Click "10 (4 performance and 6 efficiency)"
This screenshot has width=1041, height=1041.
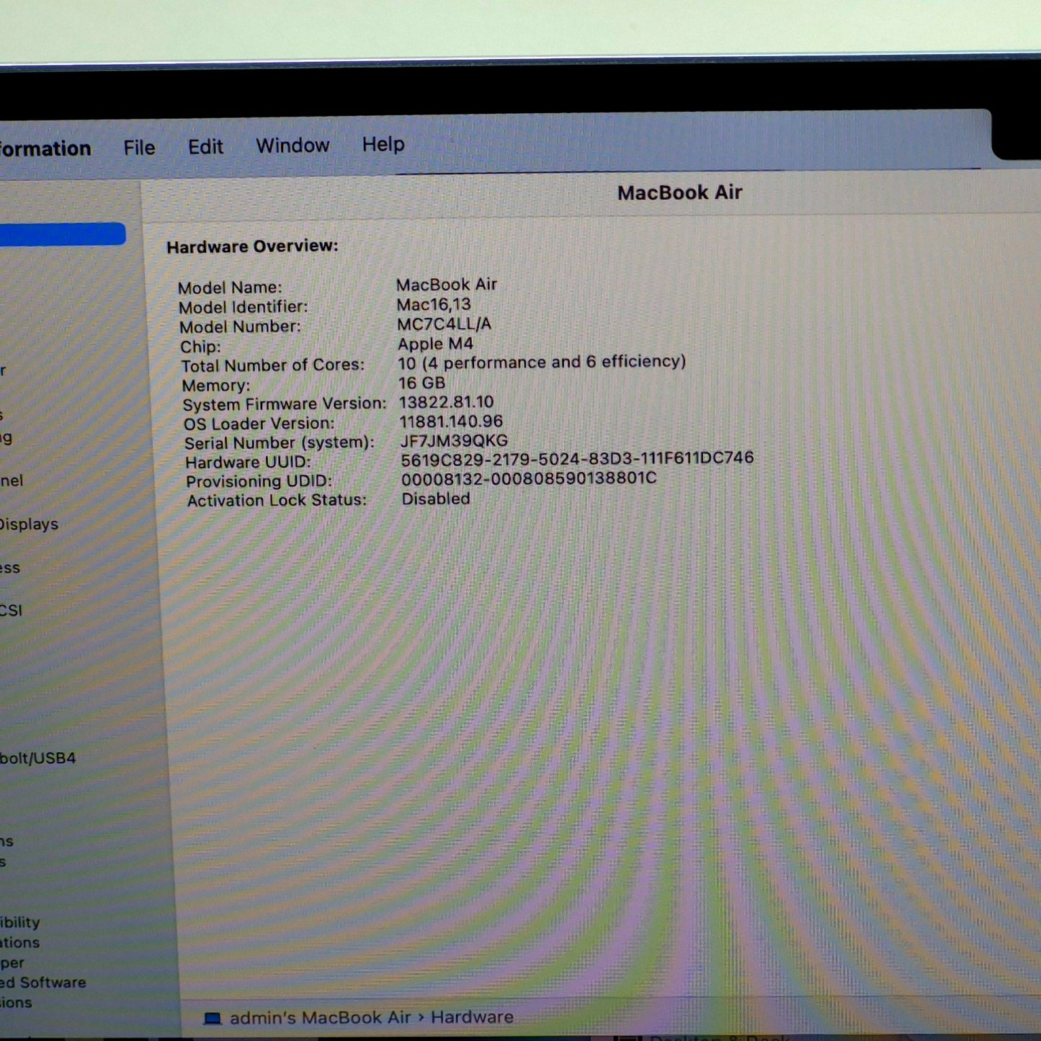click(x=542, y=362)
